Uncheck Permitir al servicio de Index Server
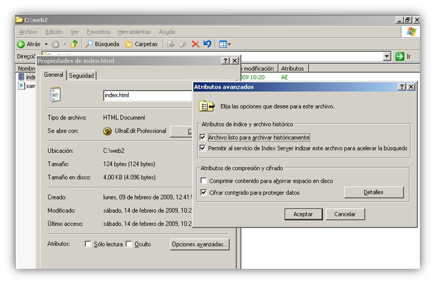This screenshot has height=284, width=435. (203, 148)
